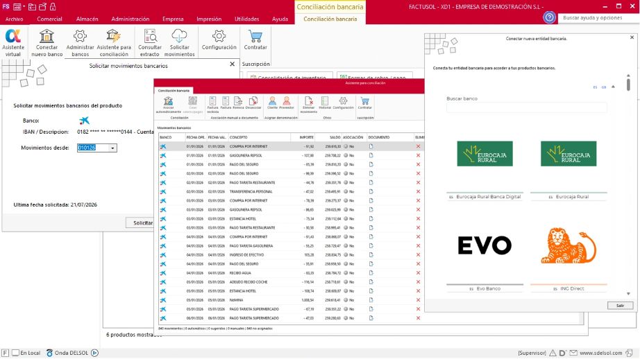
Task: Delete the RECIBO AGUA movement row
Action: click(418, 273)
